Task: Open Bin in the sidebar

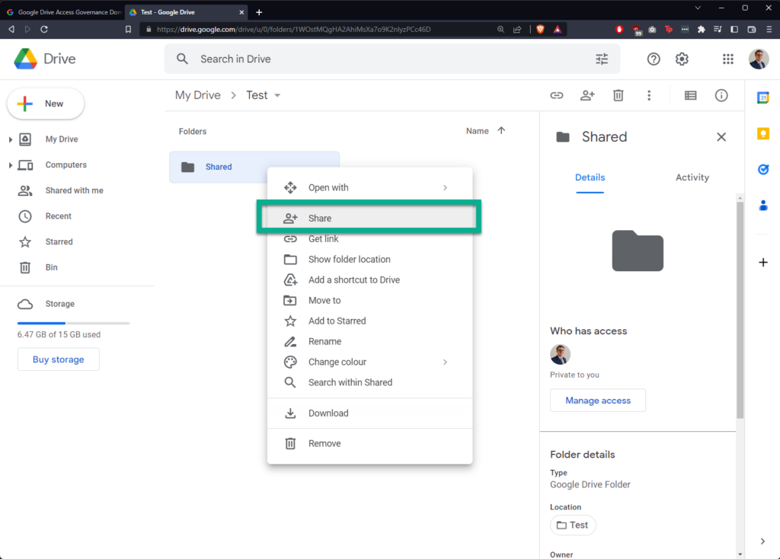Action: [x=51, y=267]
